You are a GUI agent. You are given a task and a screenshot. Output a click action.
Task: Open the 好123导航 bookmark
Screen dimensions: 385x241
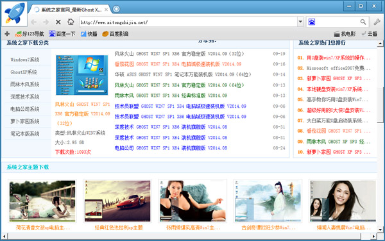click(x=30, y=34)
